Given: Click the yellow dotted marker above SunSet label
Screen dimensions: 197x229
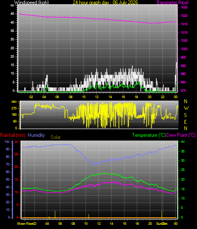Looking at the screenshot, I should tap(162, 214).
